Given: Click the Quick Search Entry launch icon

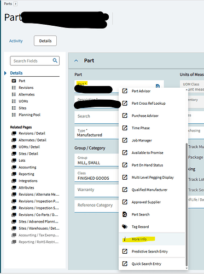Looking at the screenshot, I should (125, 264).
